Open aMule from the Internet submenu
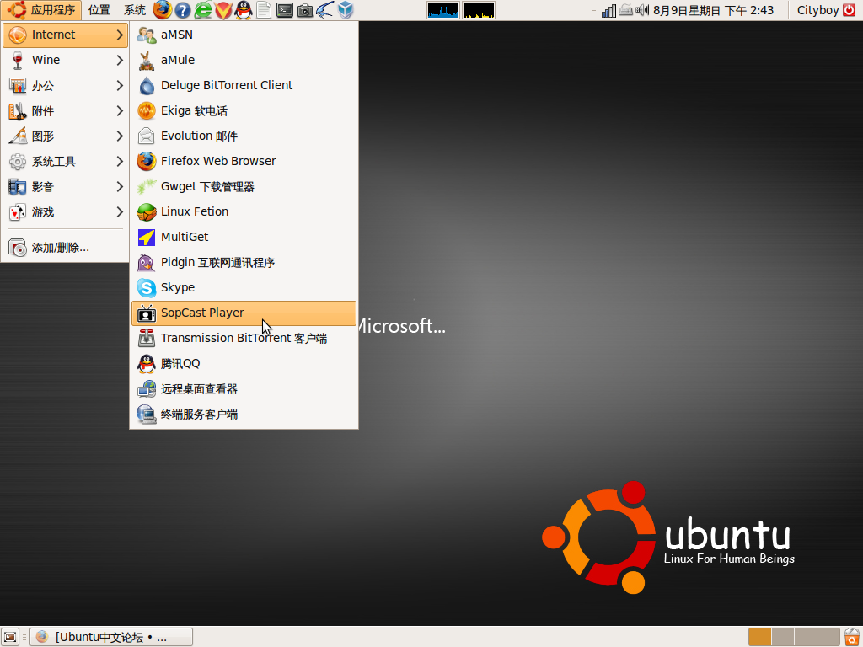Image resolution: width=863 pixels, height=647 pixels. coord(244,60)
